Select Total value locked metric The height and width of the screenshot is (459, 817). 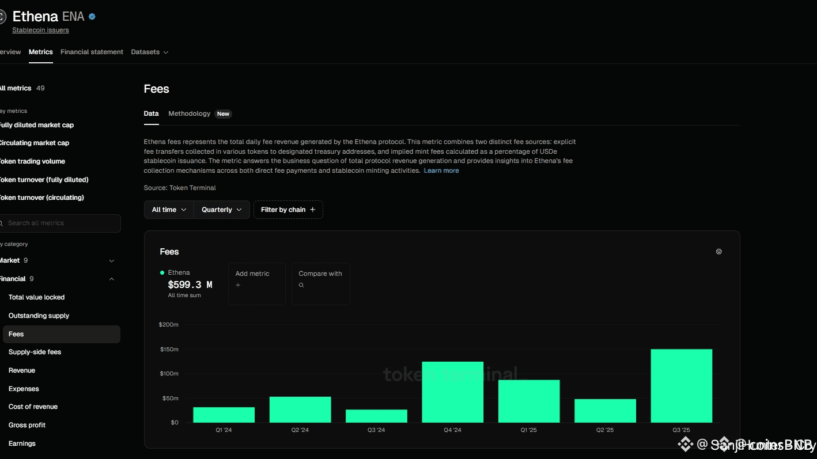tap(36, 297)
